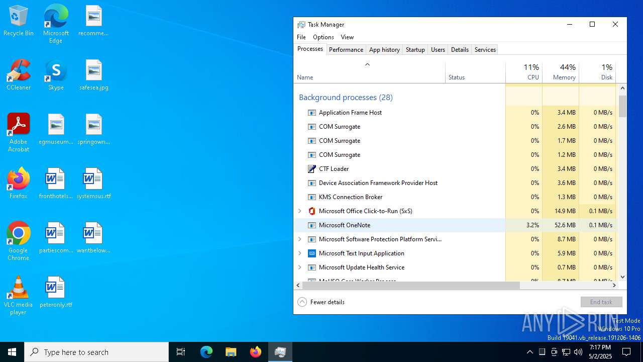Open the notification center icon
This screenshot has height=362, width=643.
[x=626, y=352]
